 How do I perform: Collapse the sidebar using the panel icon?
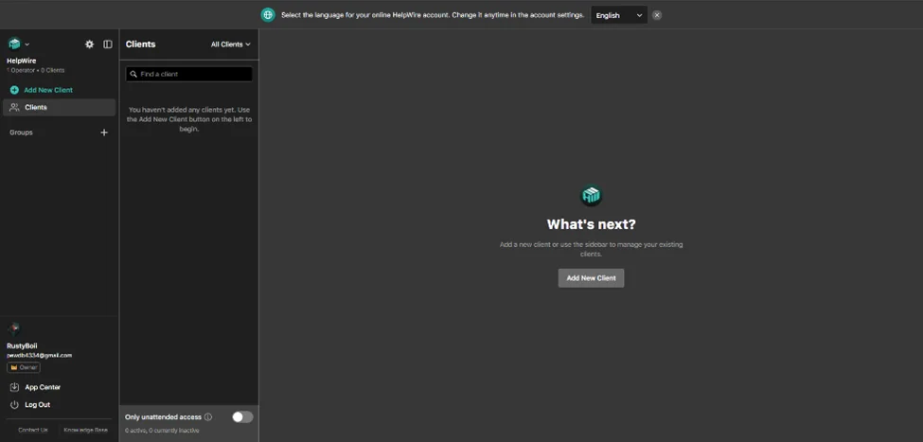[x=108, y=44]
